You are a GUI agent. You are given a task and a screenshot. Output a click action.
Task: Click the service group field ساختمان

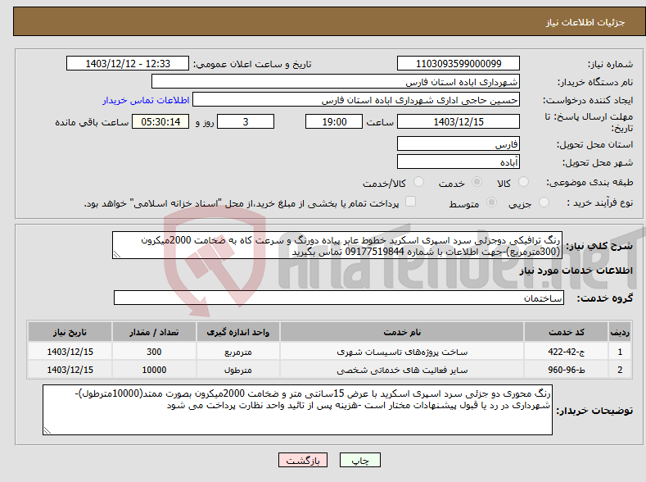point(339,298)
